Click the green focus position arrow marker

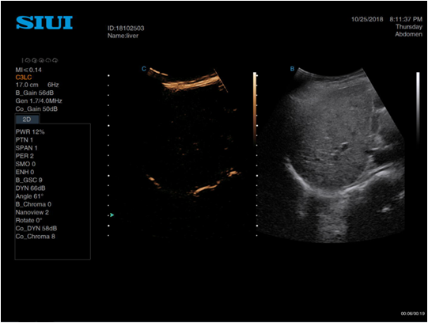112,215
